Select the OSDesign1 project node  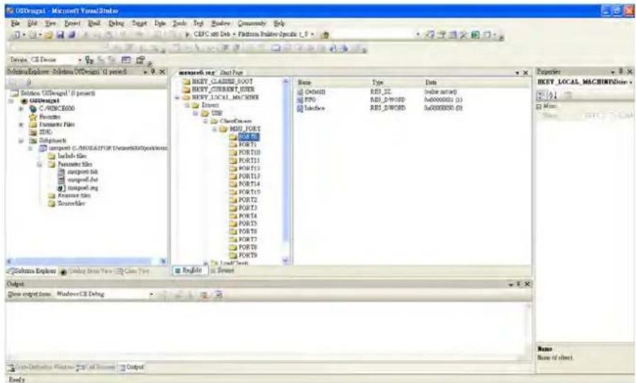tap(45, 101)
